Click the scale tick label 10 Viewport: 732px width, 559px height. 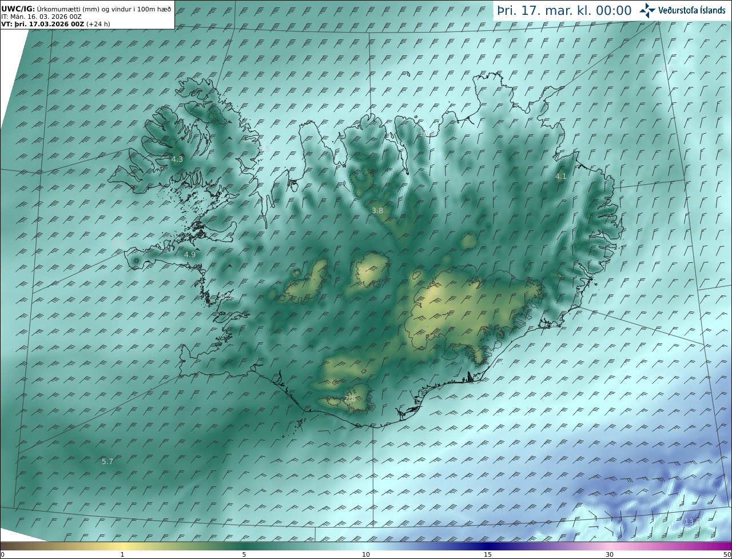[366, 555]
